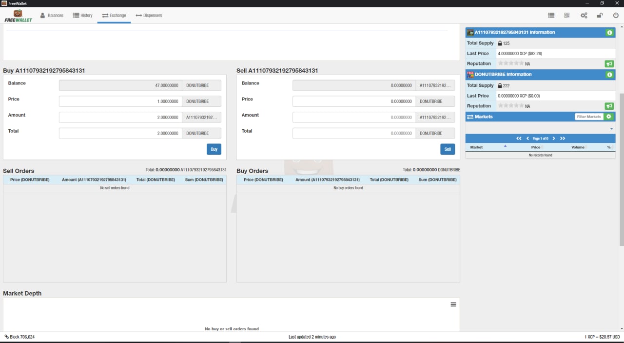Open info icon for DONUTBRIBE Information

point(609,75)
